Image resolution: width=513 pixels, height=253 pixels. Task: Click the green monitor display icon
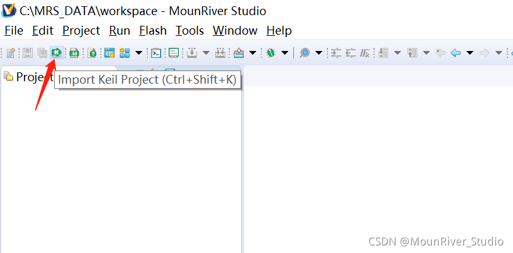(x=174, y=53)
